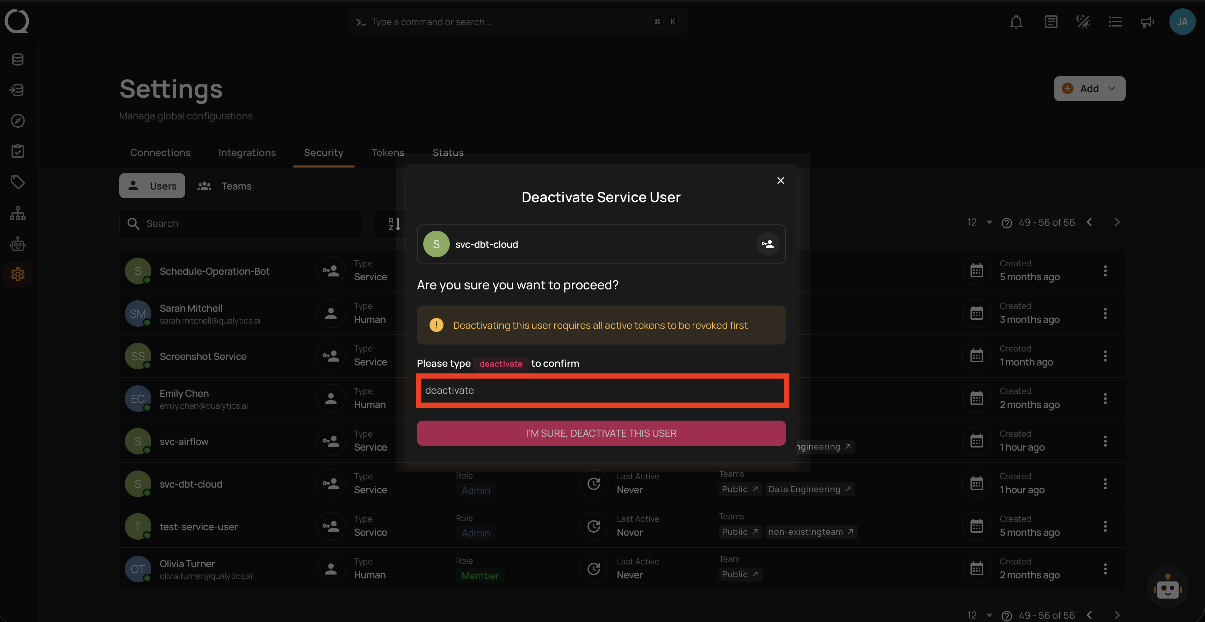
Task: Open the settings gear sidebar icon
Action: pyautogui.click(x=18, y=274)
